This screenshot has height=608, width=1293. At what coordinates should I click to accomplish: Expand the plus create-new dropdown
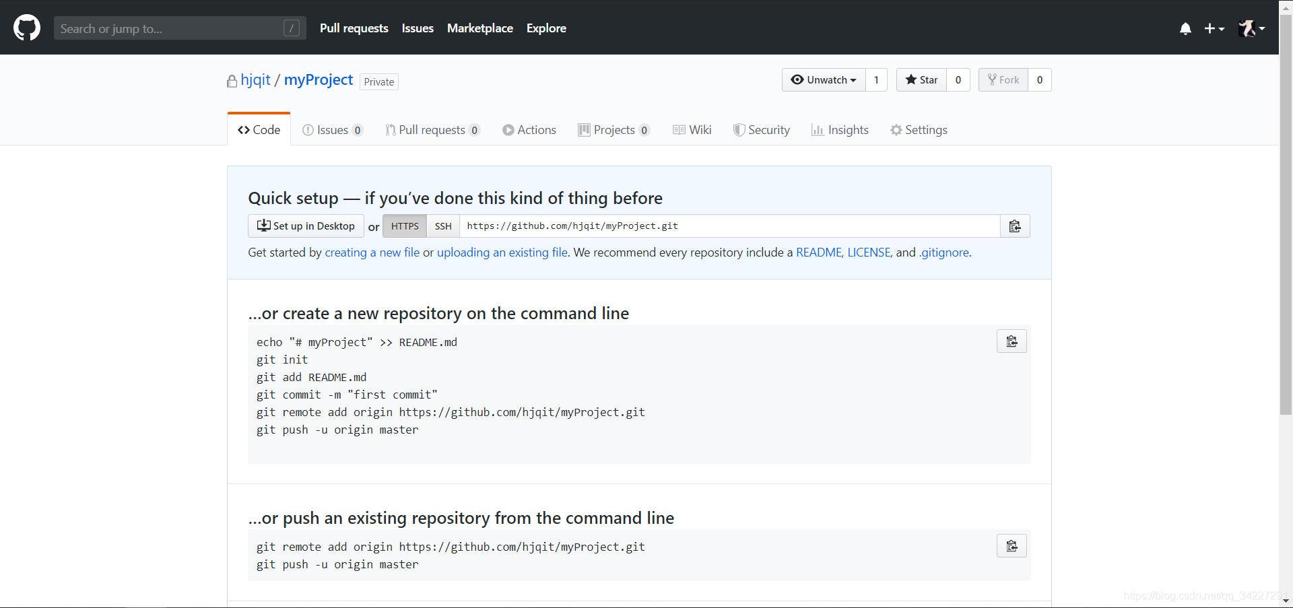pos(1214,28)
